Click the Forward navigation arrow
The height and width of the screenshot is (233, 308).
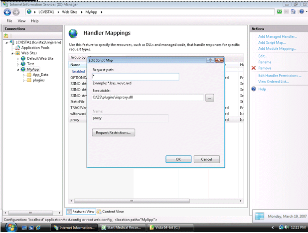coord(16,12)
